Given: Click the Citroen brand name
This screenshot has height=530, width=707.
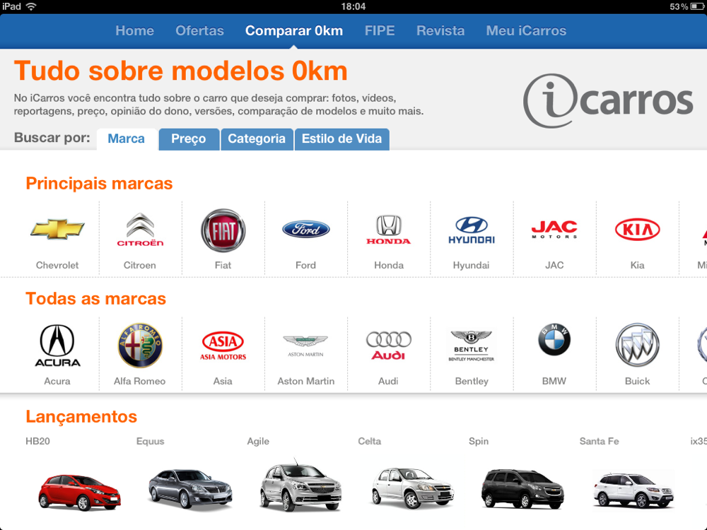Looking at the screenshot, I should coord(140,265).
